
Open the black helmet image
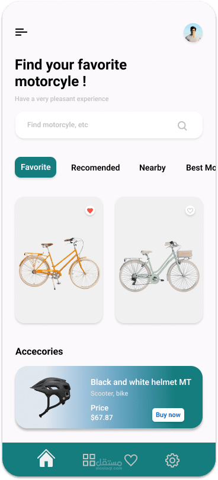51,397
